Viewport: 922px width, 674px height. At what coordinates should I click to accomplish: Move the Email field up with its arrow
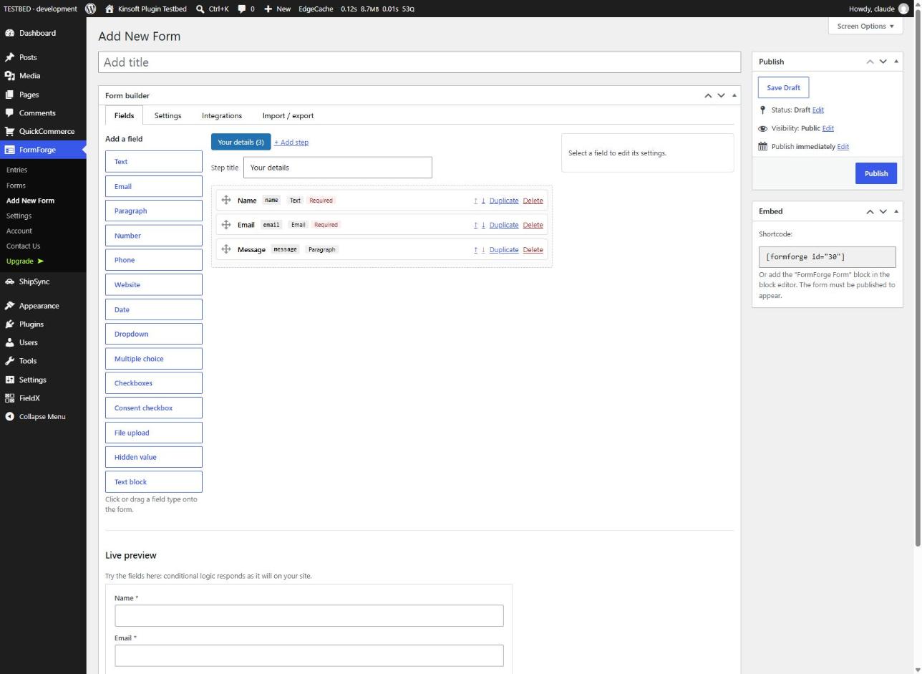pyautogui.click(x=475, y=225)
